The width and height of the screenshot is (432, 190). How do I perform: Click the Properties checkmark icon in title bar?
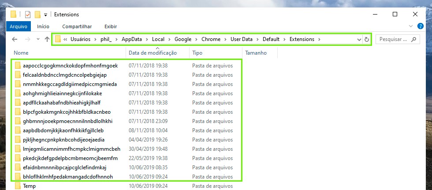click(x=27, y=14)
